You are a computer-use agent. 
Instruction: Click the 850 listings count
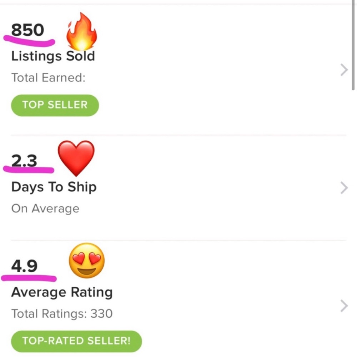[x=27, y=30]
